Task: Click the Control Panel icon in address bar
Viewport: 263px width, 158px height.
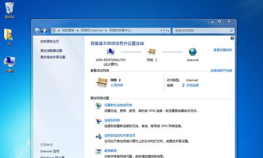Action: 54,30
